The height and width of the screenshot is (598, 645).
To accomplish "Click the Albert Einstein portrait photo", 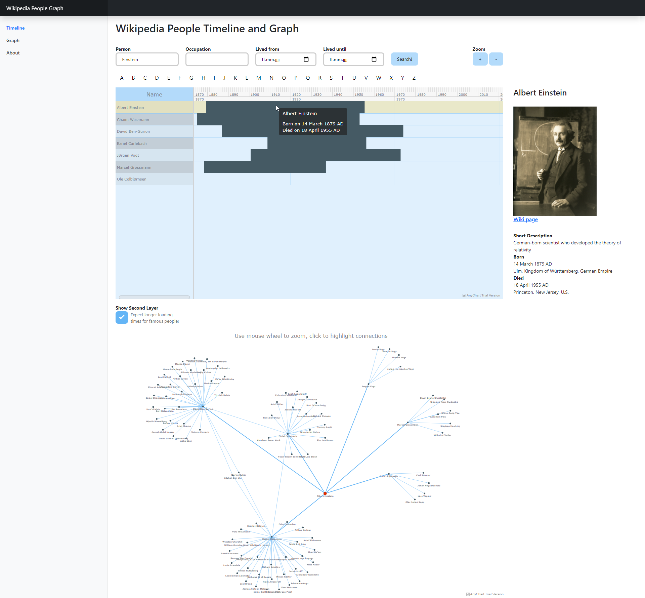I will click(555, 161).
